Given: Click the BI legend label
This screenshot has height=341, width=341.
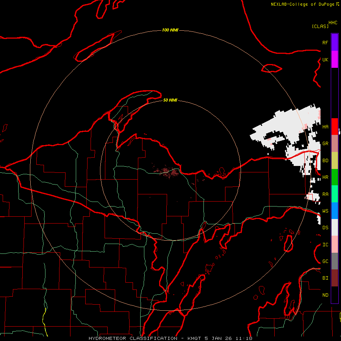Looking at the screenshot, I should pyautogui.click(x=325, y=278).
